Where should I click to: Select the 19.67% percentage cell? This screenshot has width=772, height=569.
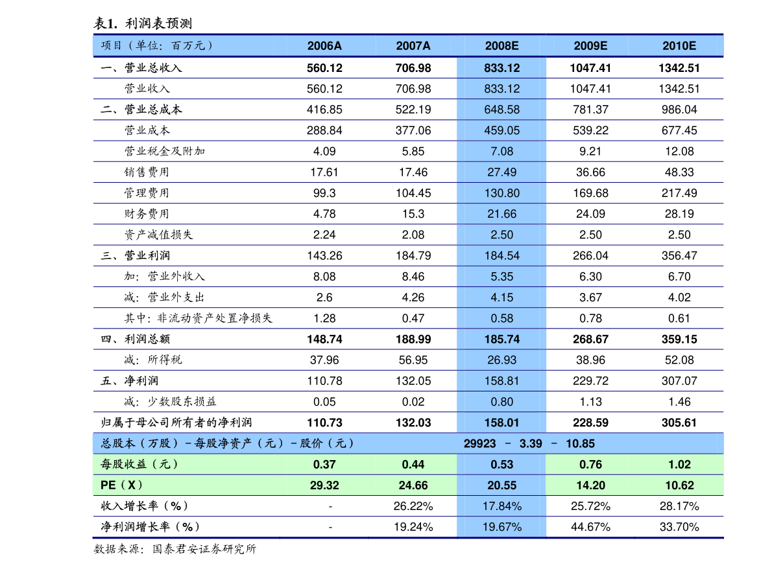click(x=501, y=527)
